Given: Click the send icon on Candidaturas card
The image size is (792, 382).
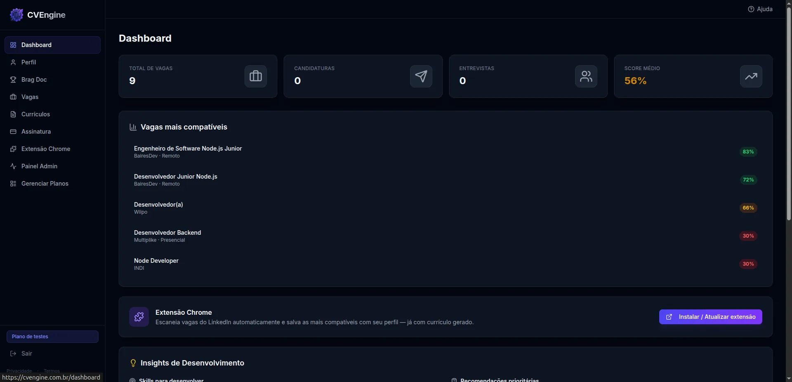Looking at the screenshot, I should point(421,76).
